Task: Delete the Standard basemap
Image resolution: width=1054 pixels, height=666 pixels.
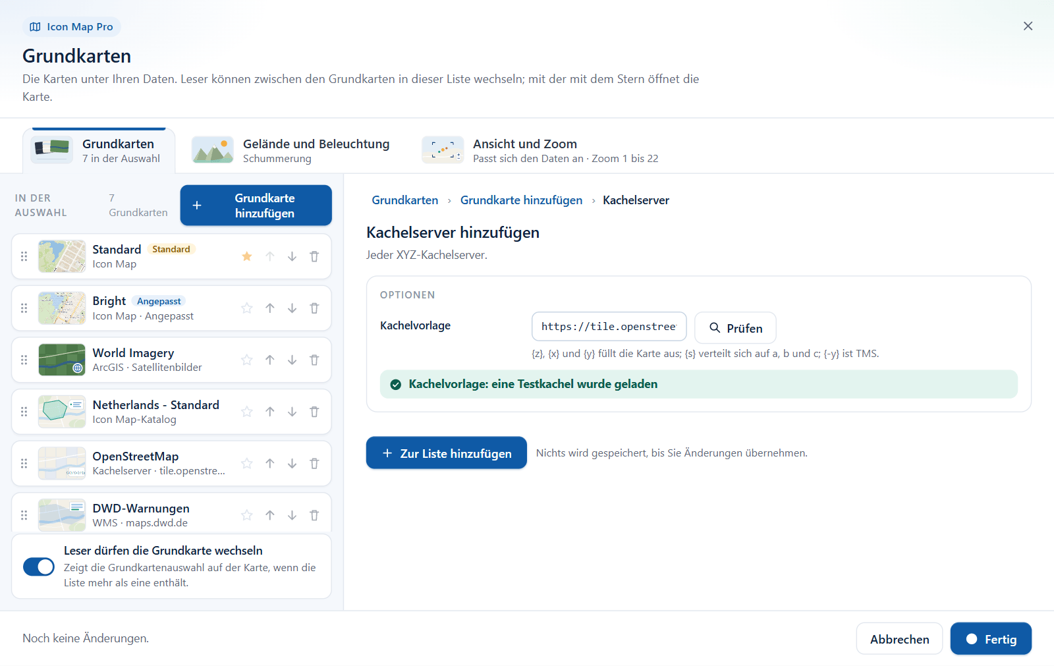Action: (x=314, y=256)
